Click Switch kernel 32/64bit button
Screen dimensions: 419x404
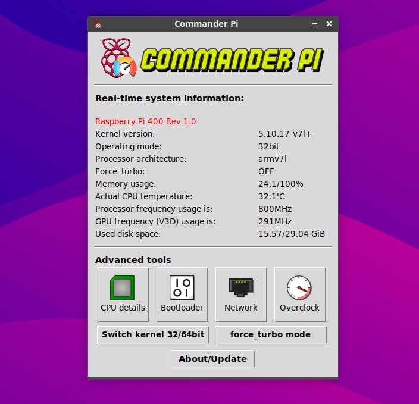[153, 334]
